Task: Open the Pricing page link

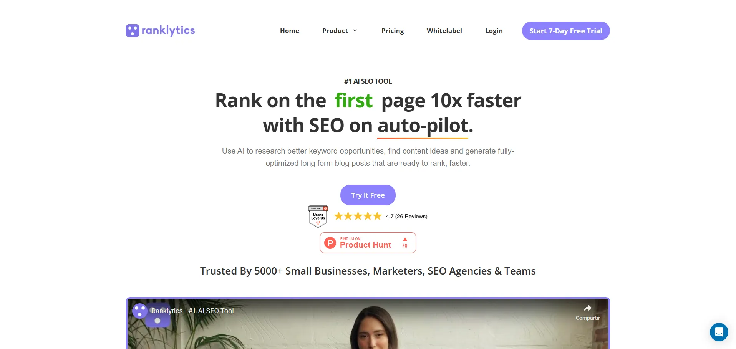Action: (393, 31)
